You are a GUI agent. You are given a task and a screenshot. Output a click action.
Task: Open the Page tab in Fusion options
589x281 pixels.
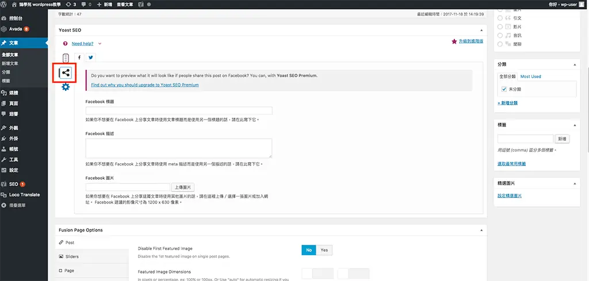(92, 271)
